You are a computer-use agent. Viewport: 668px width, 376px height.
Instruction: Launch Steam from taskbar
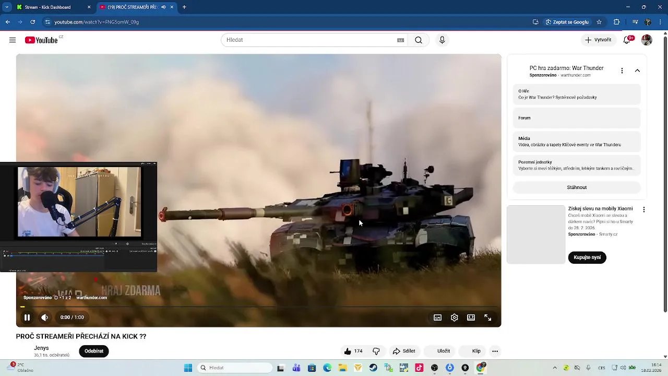(x=373, y=368)
